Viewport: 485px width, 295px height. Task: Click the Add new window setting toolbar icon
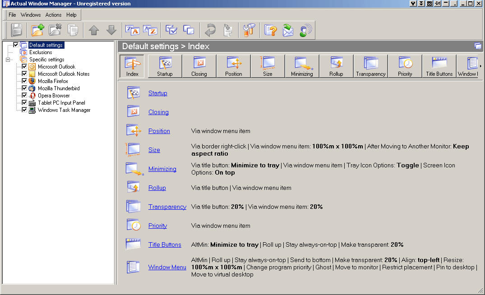coord(37,30)
